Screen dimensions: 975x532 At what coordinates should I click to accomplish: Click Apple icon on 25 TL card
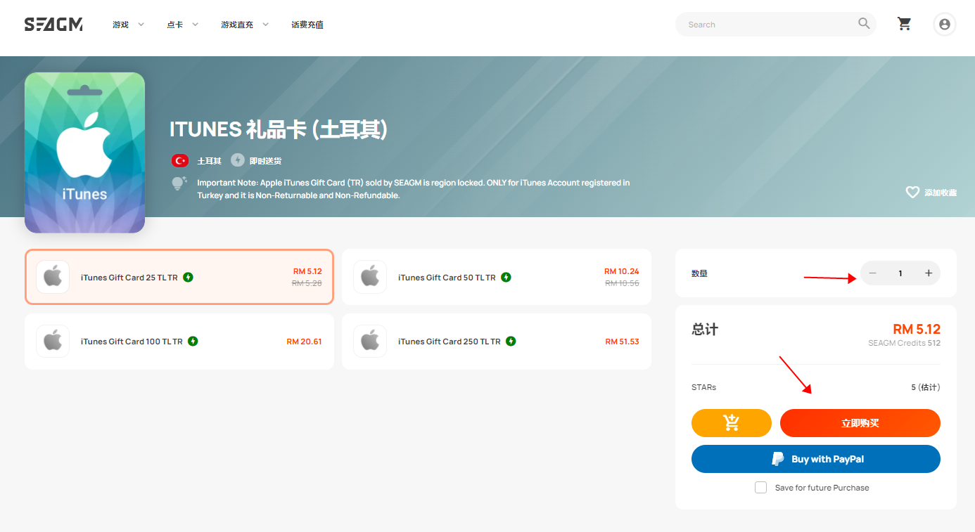tap(53, 277)
